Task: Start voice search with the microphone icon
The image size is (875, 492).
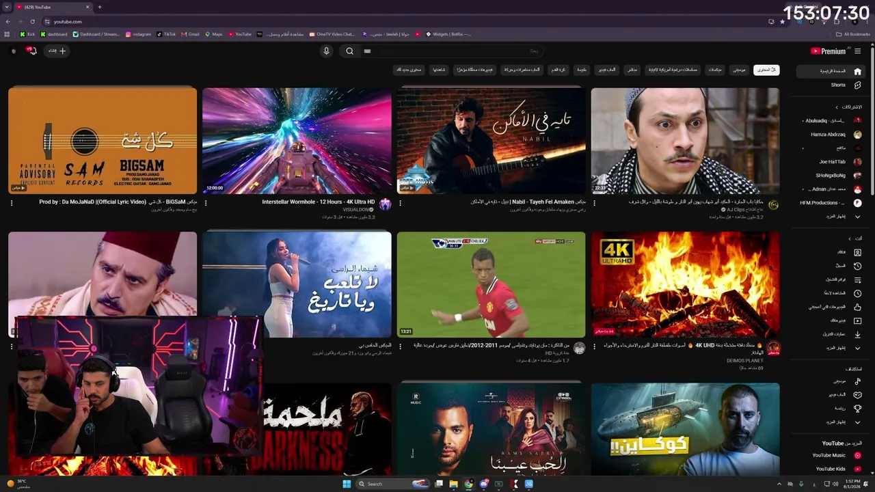Action: tap(326, 51)
